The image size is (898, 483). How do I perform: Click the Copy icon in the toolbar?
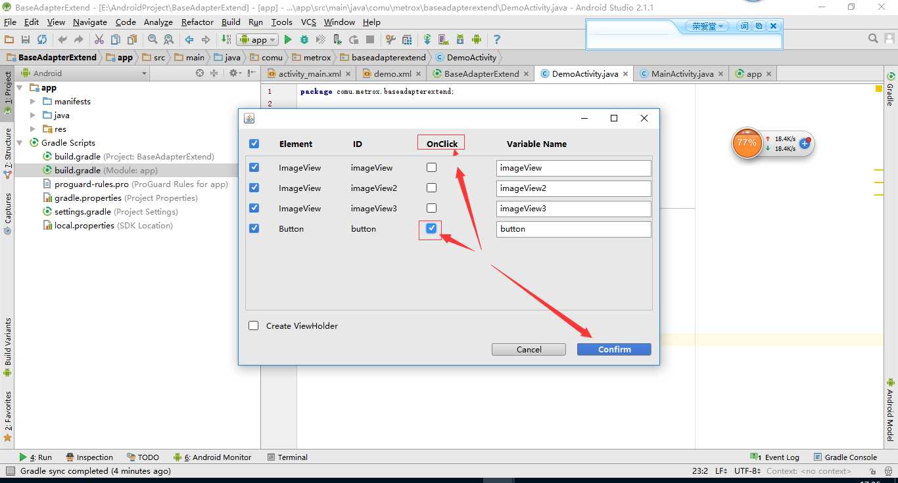pos(116,39)
